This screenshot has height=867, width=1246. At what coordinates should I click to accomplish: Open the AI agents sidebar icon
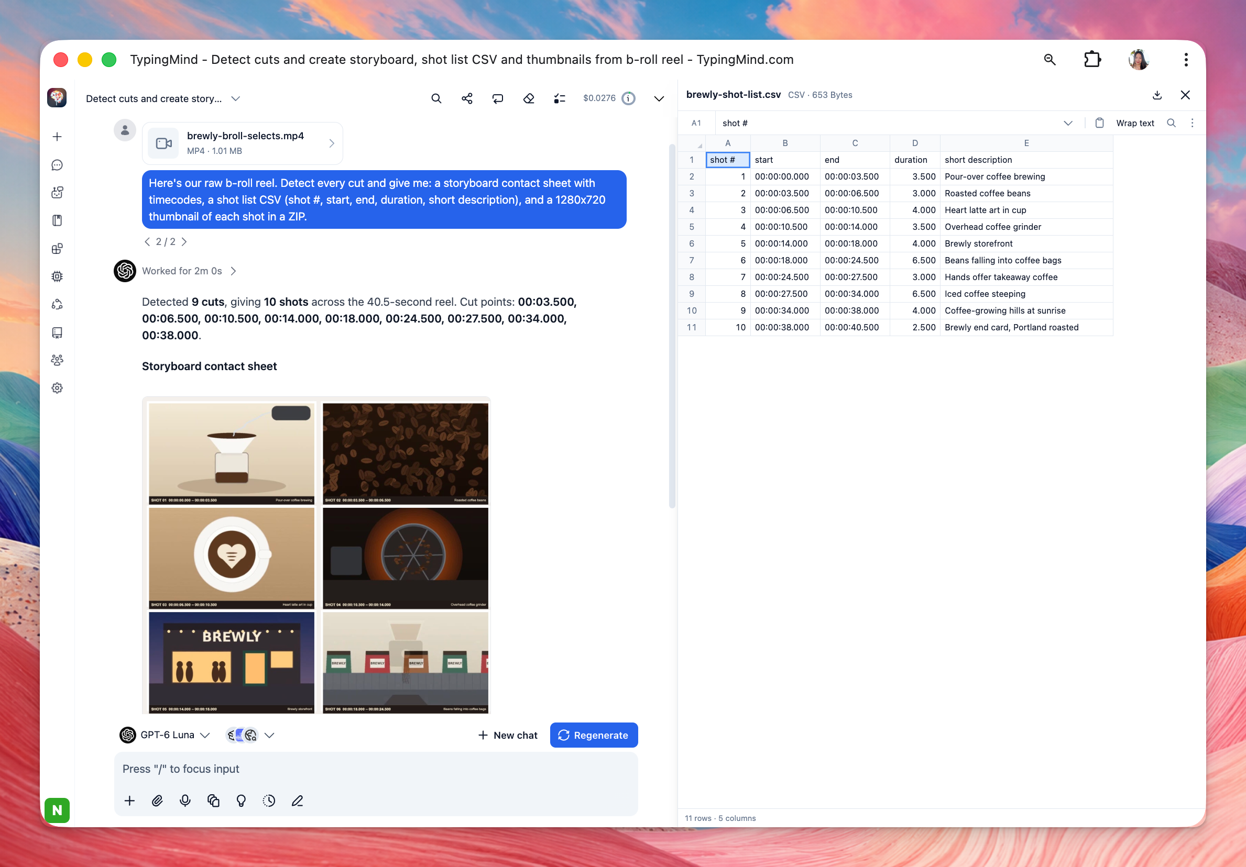click(x=57, y=193)
